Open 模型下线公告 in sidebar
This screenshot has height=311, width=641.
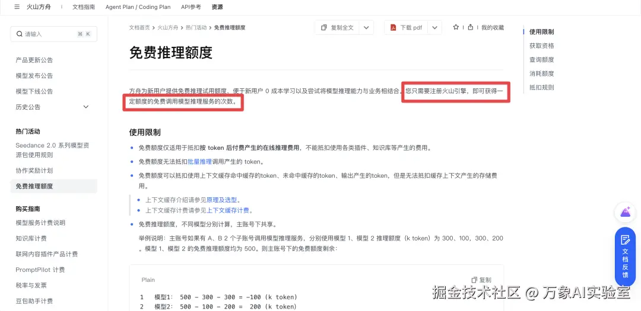point(34,91)
